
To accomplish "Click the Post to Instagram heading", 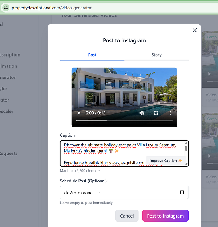I will pos(124,41).
